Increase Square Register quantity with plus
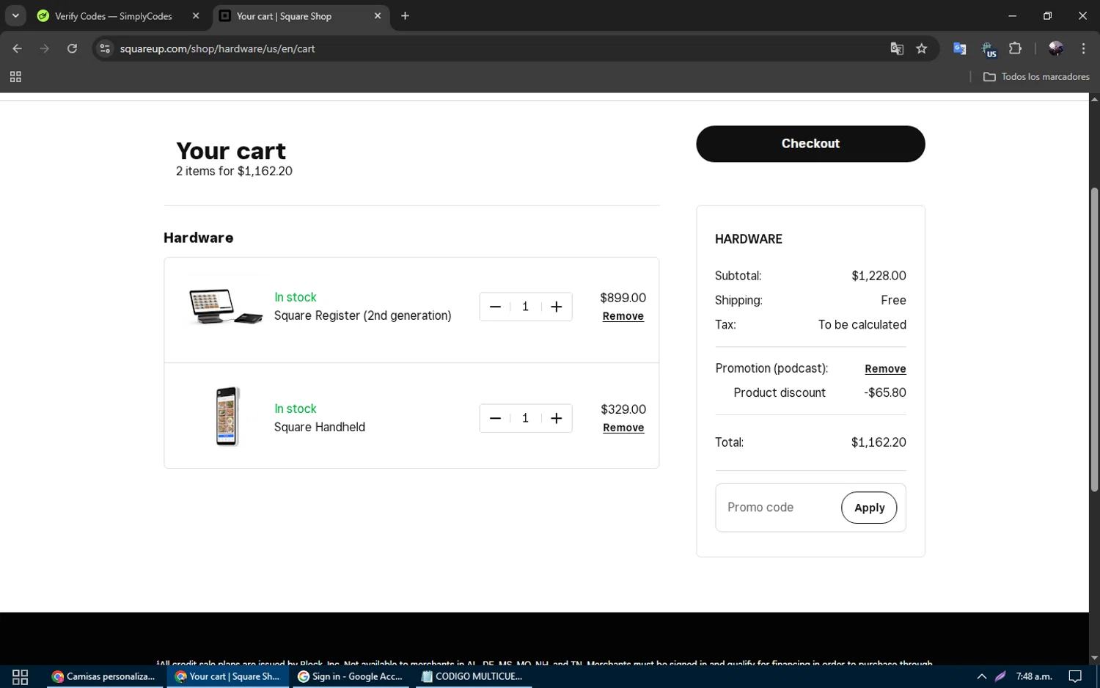This screenshot has width=1100, height=688. pos(557,307)
